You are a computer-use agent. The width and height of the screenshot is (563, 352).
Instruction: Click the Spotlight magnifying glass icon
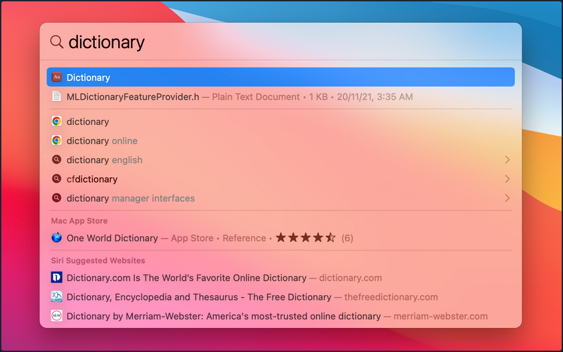click(57, 42)
